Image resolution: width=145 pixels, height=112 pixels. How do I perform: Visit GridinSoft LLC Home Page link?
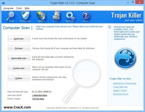(x=125, y=83)
